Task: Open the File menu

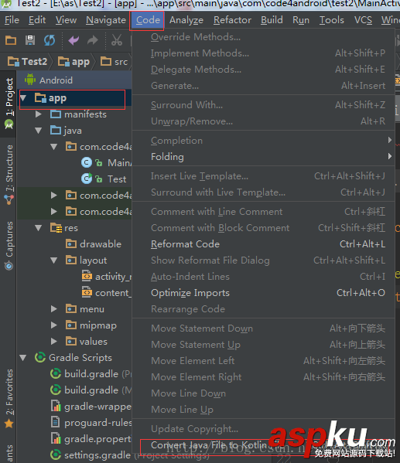Action: point(12,20)
